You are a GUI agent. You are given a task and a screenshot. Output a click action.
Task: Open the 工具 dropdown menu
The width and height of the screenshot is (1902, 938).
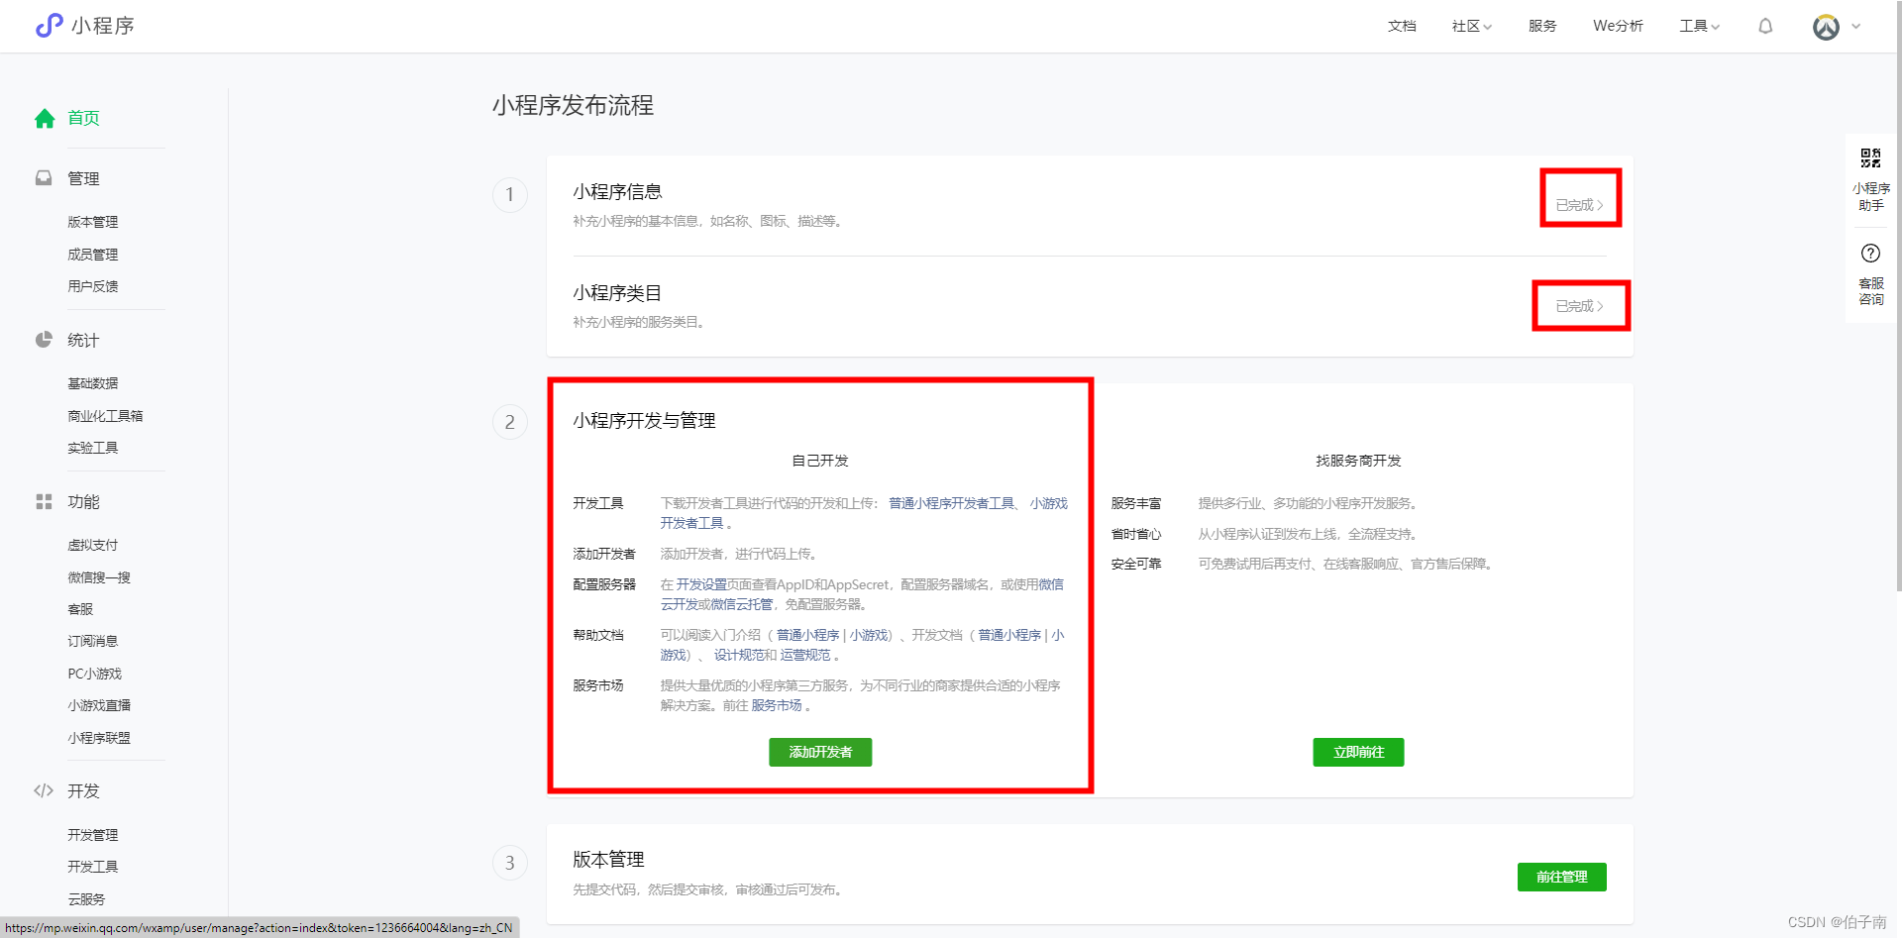pos(1697,26)
